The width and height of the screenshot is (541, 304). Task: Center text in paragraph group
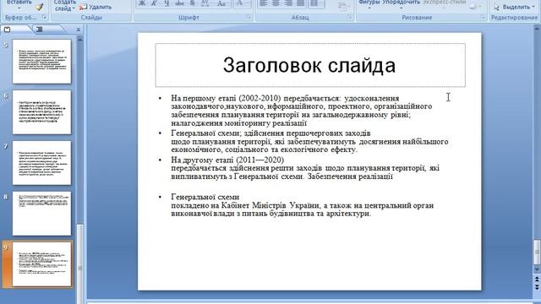(276, 3)
